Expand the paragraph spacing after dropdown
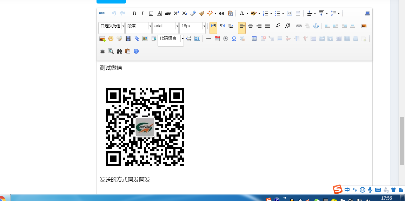Image resolution: width=405 pixels, height=201 pixels. pos(327,13)
